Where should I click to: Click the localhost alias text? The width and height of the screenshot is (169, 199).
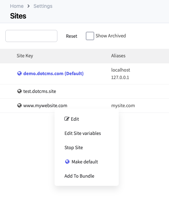pos(120,70)
